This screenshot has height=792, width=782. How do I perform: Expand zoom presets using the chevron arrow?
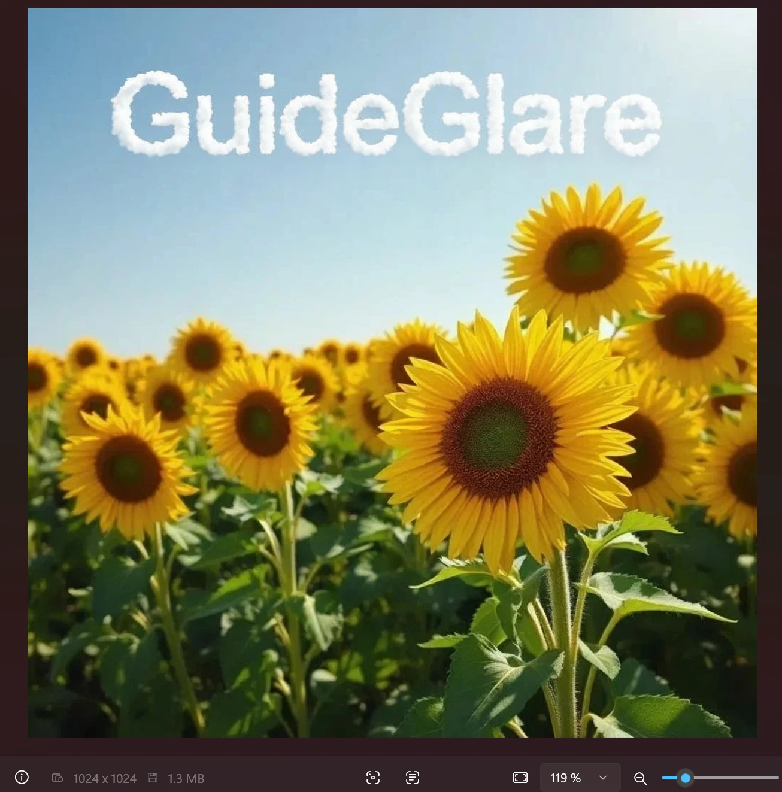603,778
